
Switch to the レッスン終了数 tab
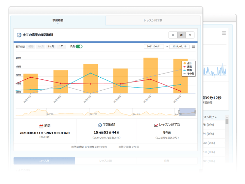[x=153, y=20]
